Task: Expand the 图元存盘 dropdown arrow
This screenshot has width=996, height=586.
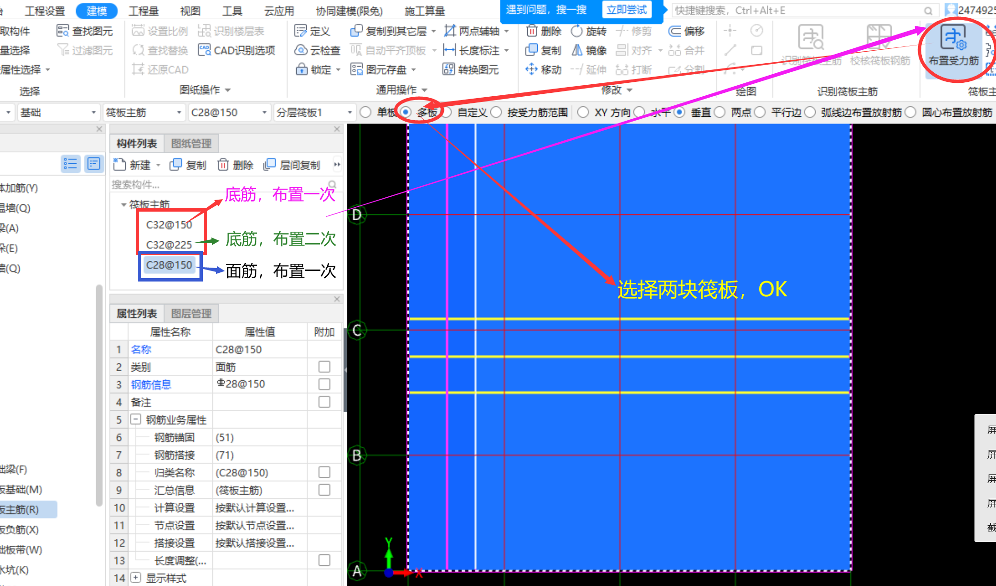Action: click(413, 70)
